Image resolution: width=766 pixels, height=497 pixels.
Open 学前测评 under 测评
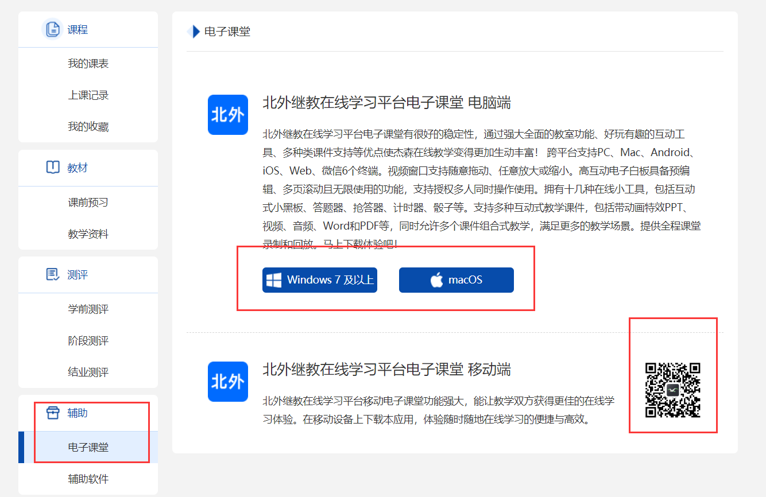coord(88,309)
